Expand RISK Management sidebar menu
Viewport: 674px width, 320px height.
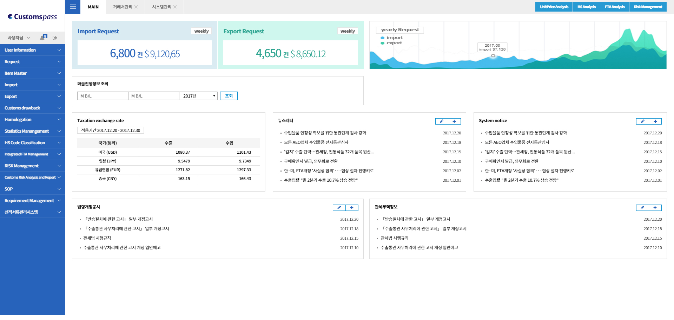pos(32,166)
